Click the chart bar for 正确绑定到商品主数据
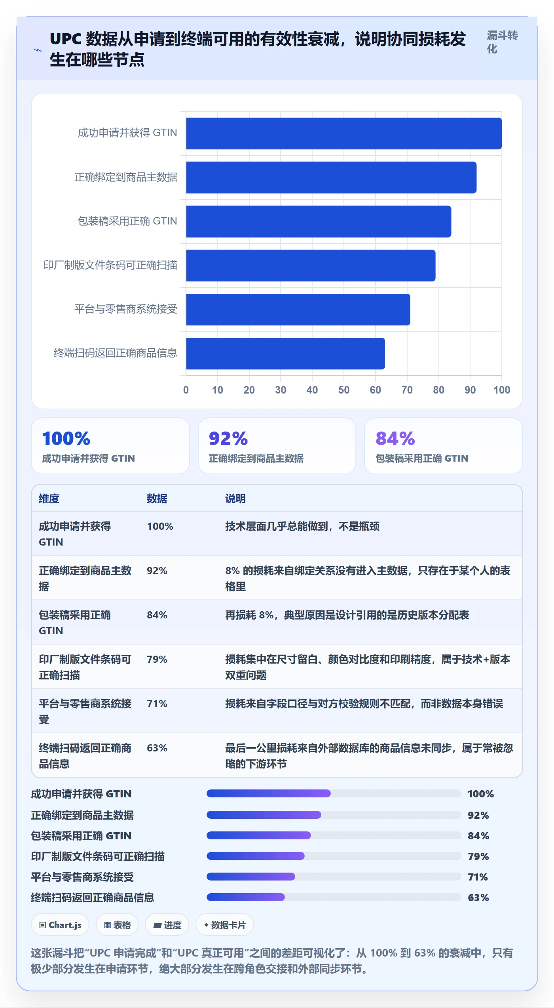 click(x=331, y=177)
